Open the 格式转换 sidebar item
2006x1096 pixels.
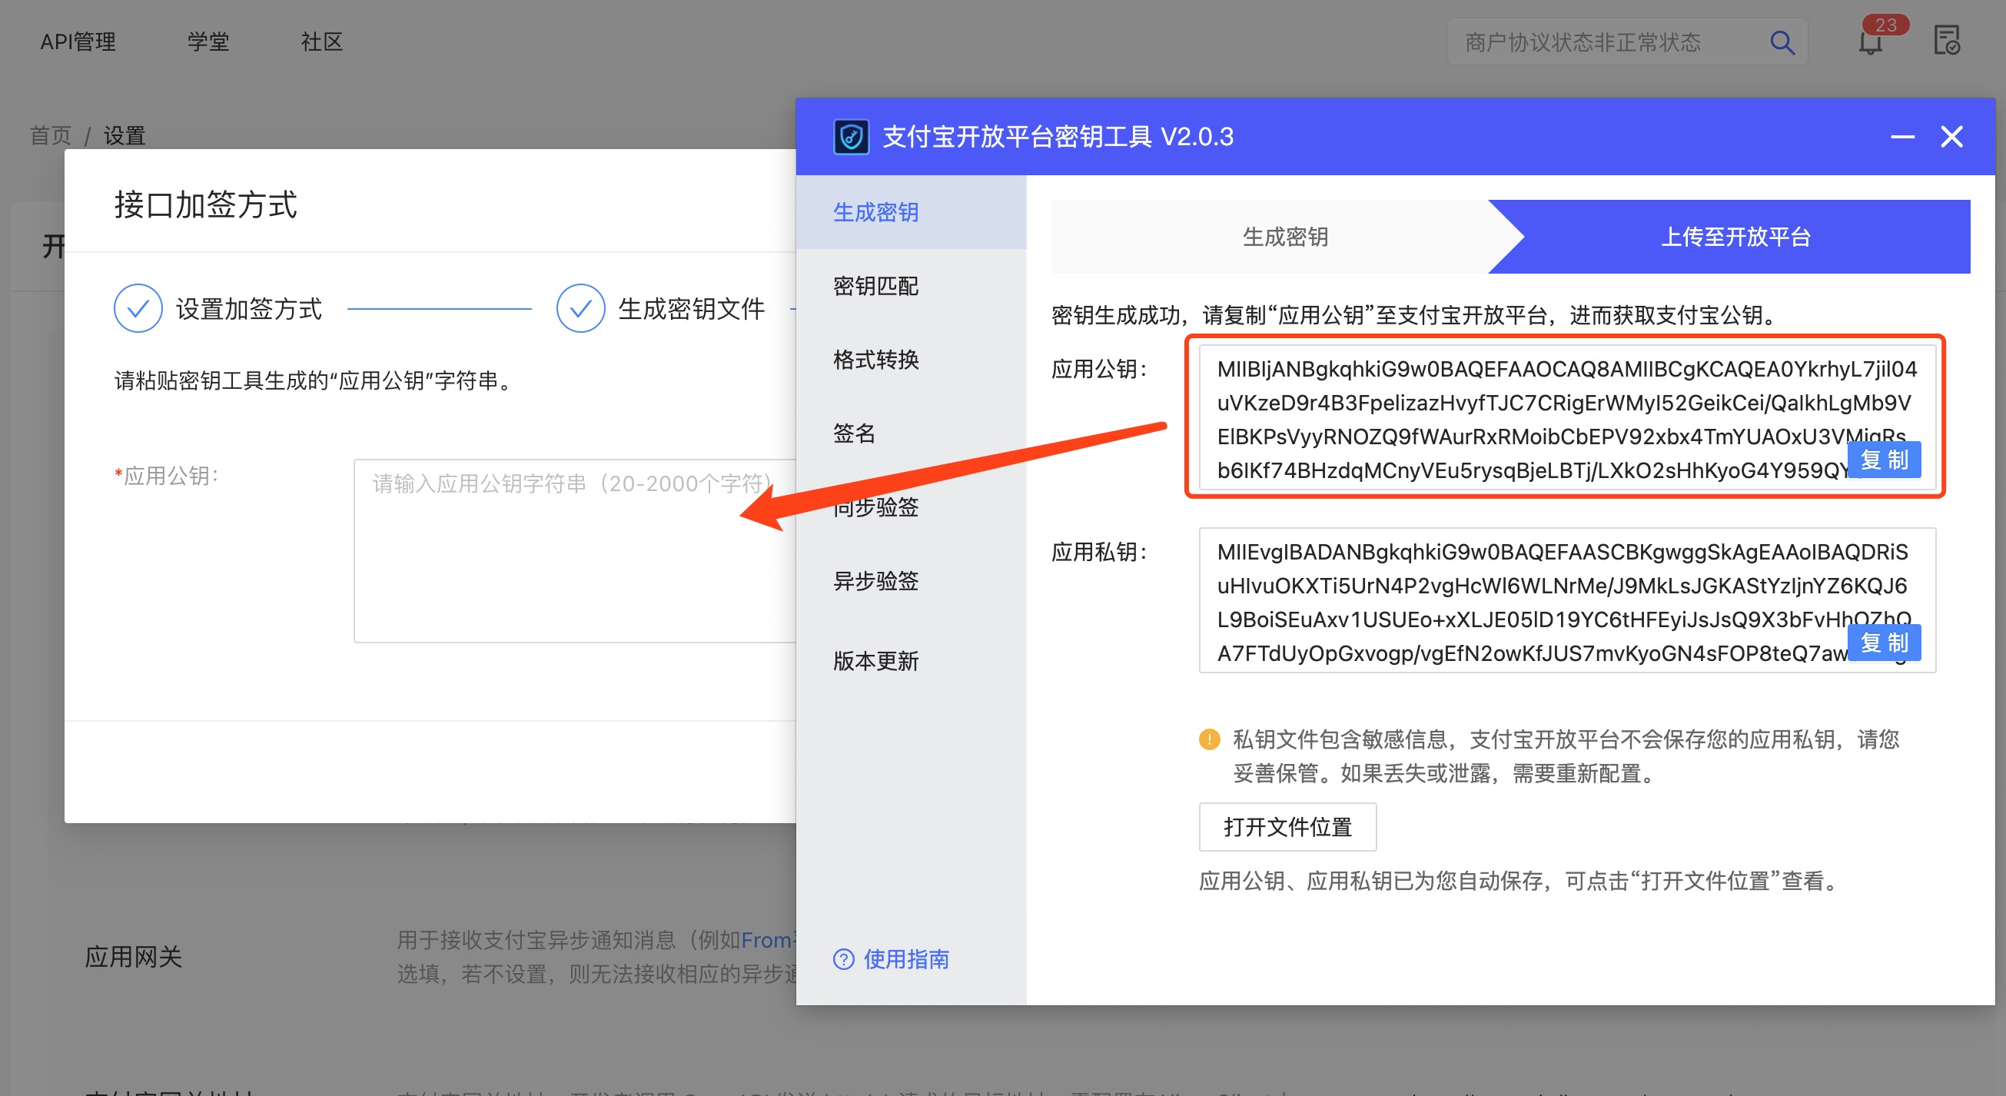pyautogui.click(x=875, y=359)
